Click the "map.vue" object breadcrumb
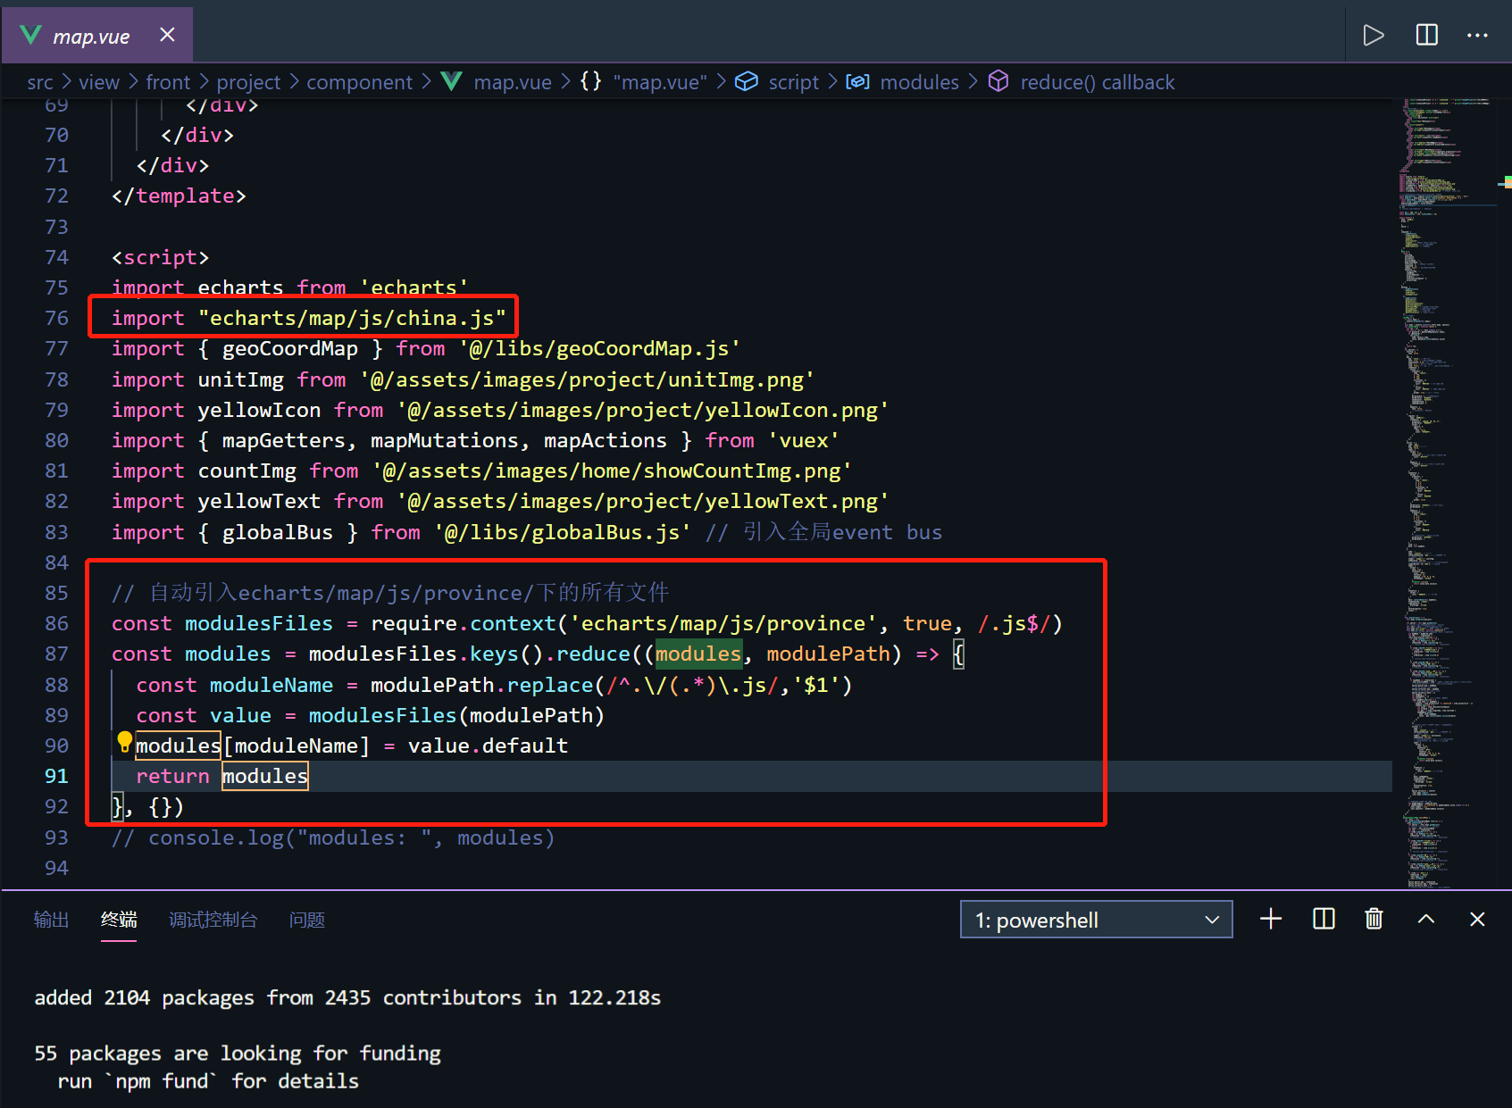This screenshot has height=1108, width=1512. (x=660, y=82)
